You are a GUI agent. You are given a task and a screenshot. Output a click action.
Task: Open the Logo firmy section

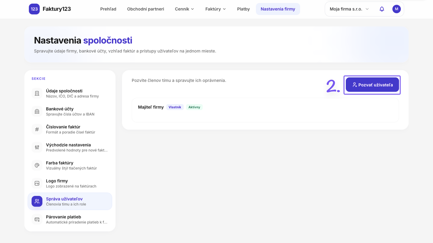tap(70, 183)
